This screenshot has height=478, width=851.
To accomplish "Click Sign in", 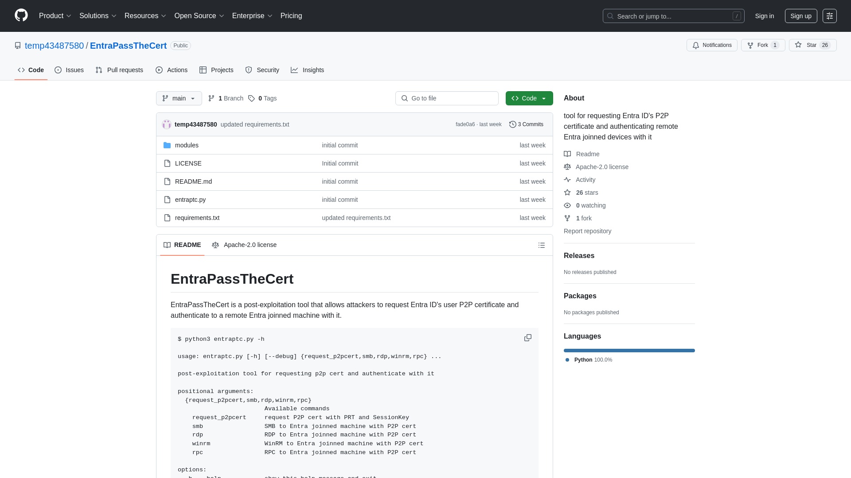I will click(765, 16).
